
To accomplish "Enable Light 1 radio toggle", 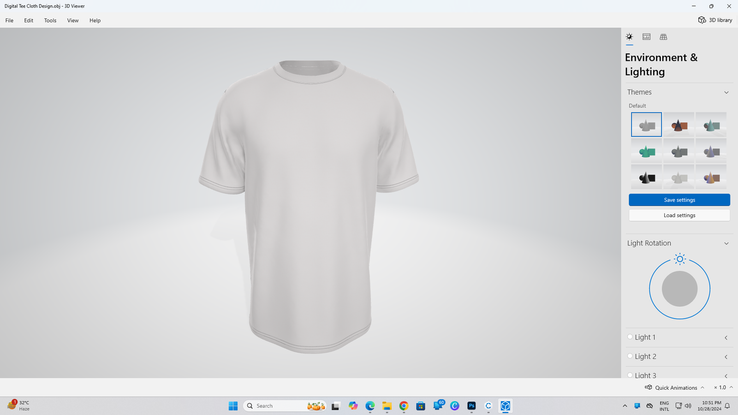I will tap(630, 337).
